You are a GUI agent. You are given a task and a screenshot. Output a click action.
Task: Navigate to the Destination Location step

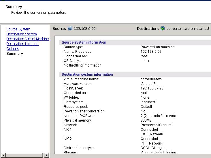click(22, 44)
